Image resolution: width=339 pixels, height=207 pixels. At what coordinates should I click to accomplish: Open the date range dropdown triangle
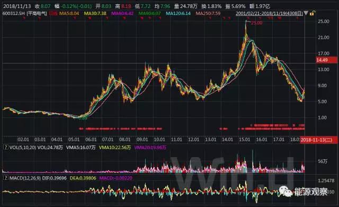point(306,13)
